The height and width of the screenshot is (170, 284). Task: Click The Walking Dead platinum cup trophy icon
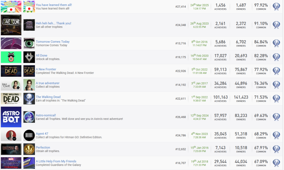coord(29,99)
